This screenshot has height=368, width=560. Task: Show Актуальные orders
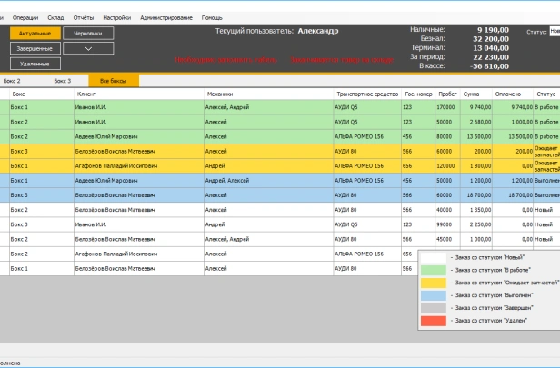coord(35,33)
